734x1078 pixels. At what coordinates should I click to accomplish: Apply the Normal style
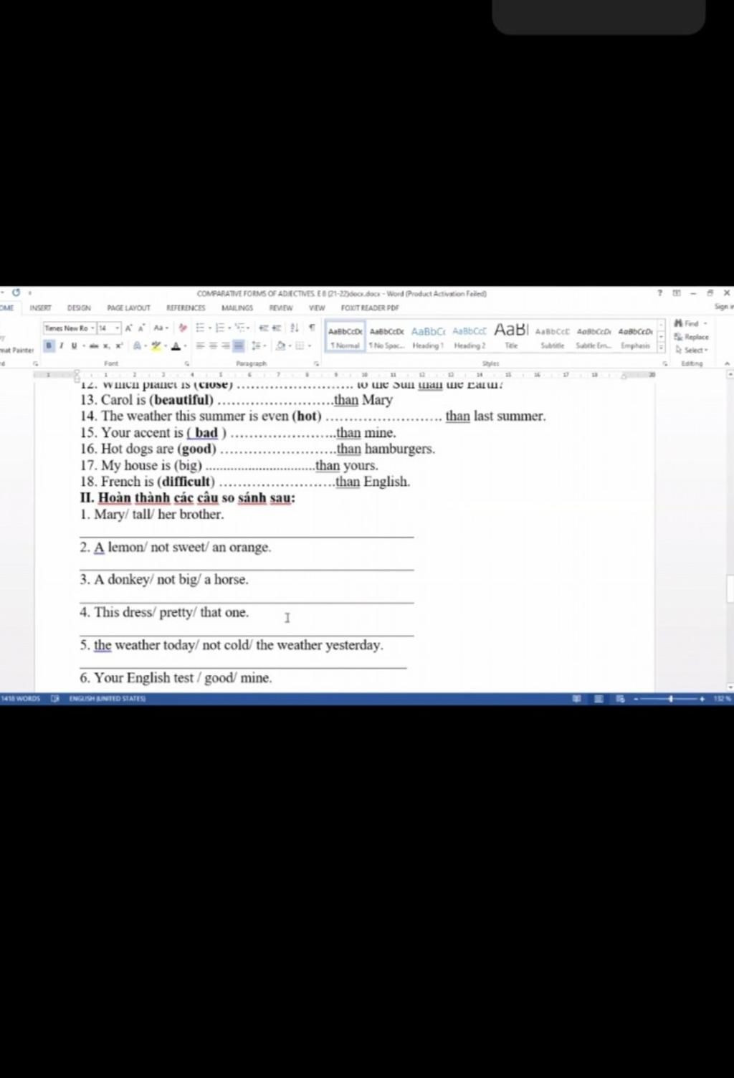click(x=345, y=337)
